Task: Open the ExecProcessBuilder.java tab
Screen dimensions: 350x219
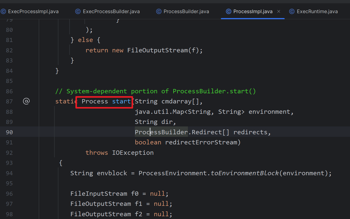Action: (x=111, y=11)
